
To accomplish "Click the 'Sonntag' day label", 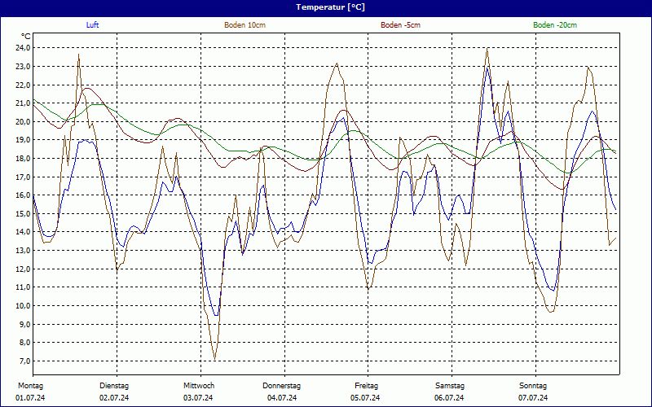I will pyautogui.click(x=533, y=386).
